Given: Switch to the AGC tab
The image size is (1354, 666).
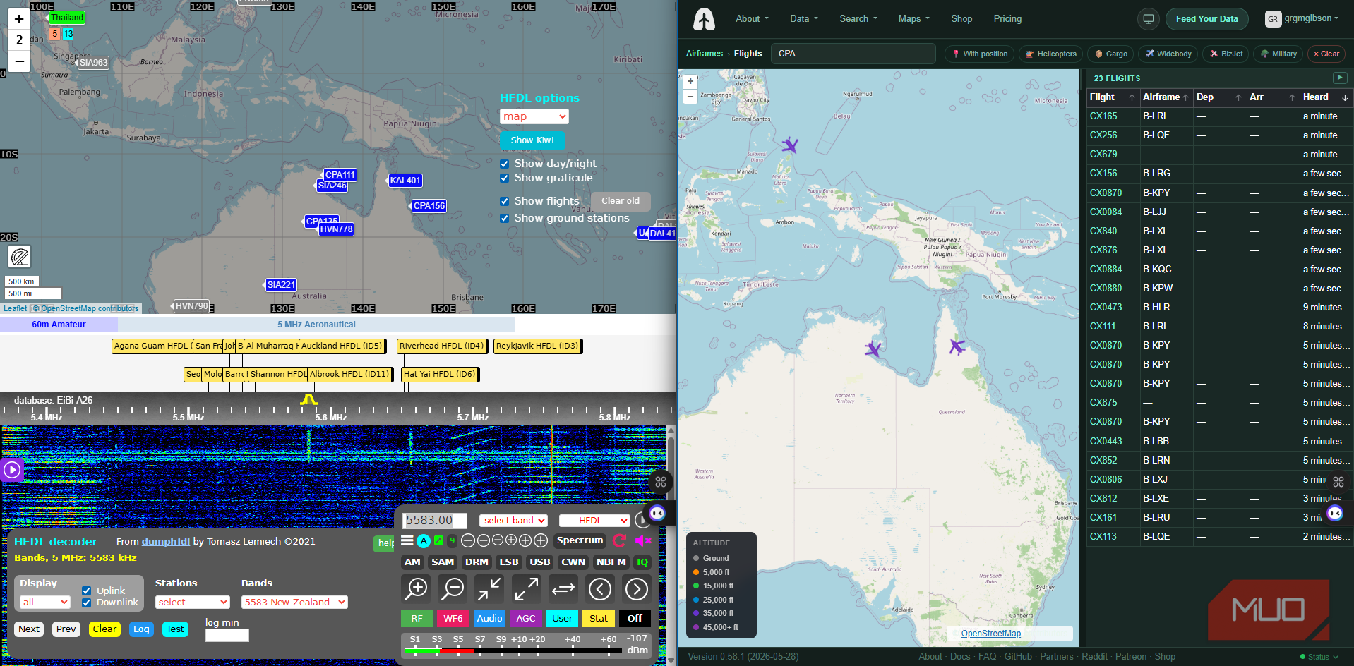Looking at the screenshot, I should click(525, 619).
